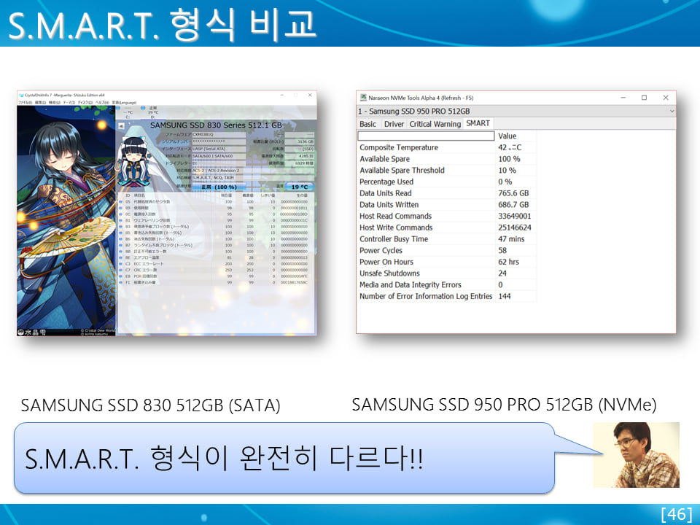700x525 pixels.
Task: Click the 47 mins value cell
Action: (516, 239)
